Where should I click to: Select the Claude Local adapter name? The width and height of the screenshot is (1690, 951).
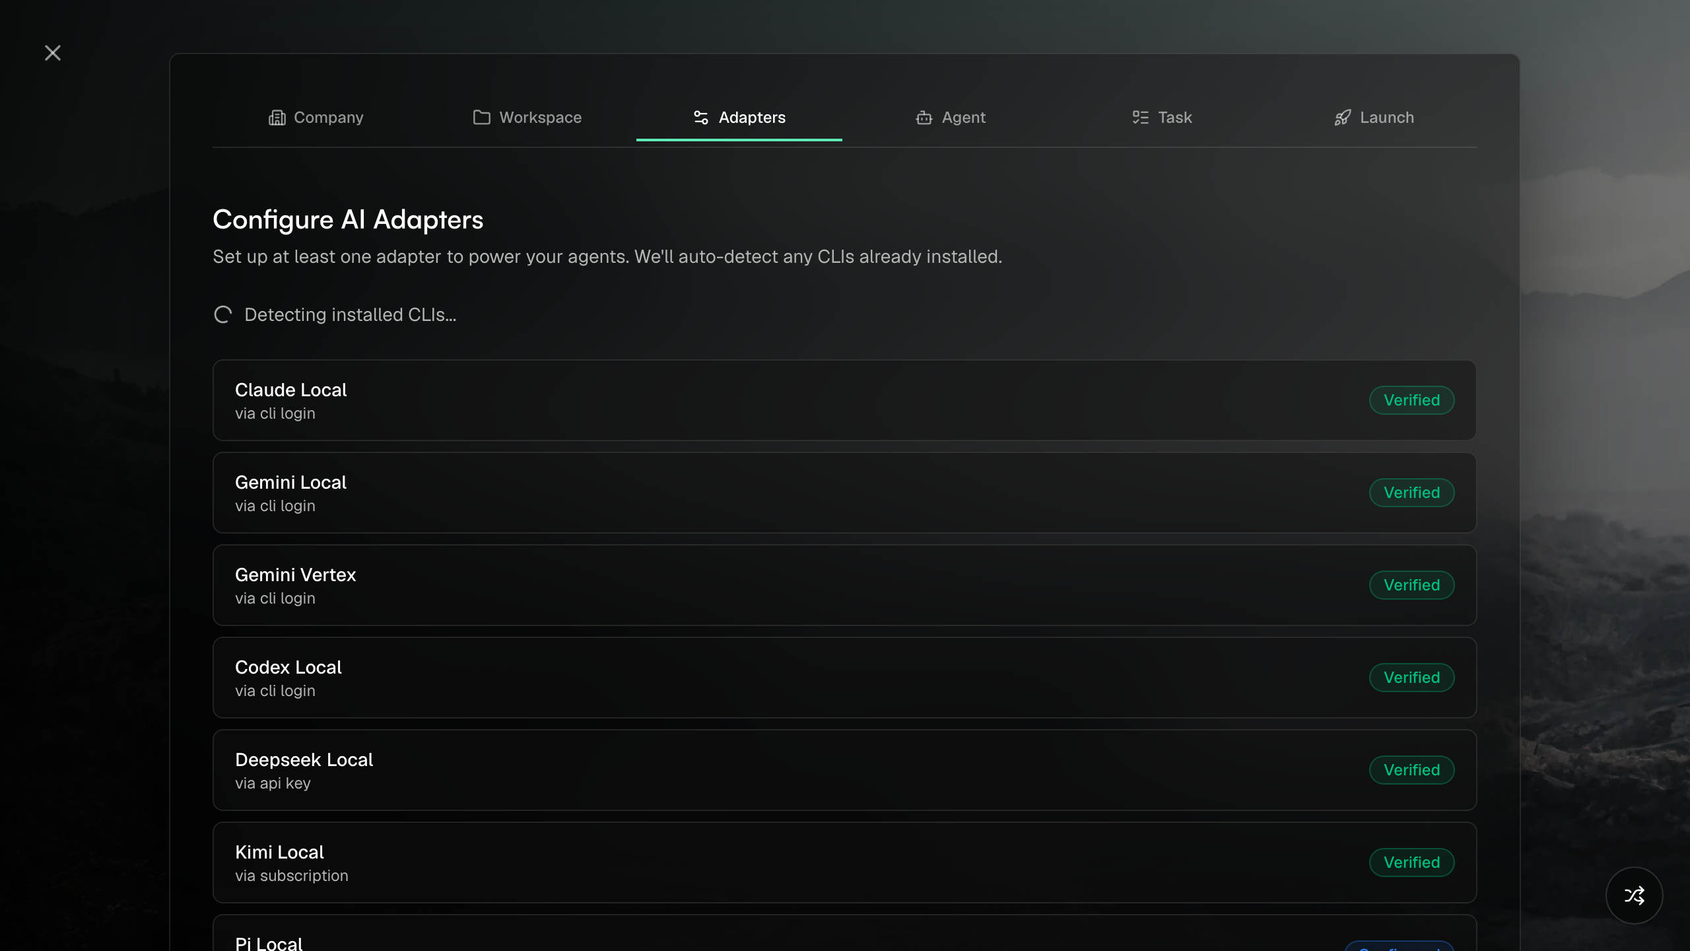point(290,390)
